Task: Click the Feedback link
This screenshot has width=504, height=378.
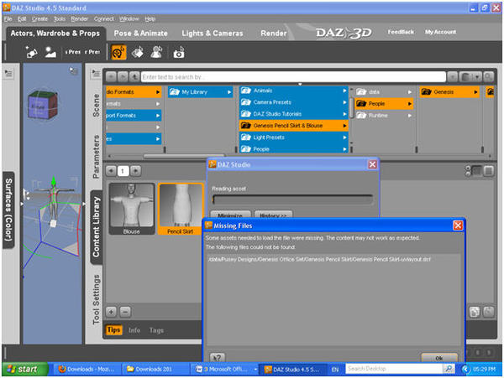Action: pyautogui.click(x=401, y=32)
